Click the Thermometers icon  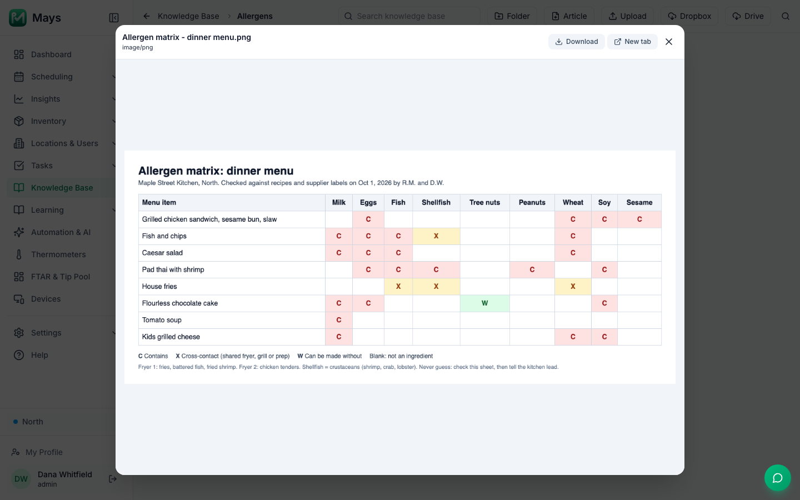click(x=19, y=254)
